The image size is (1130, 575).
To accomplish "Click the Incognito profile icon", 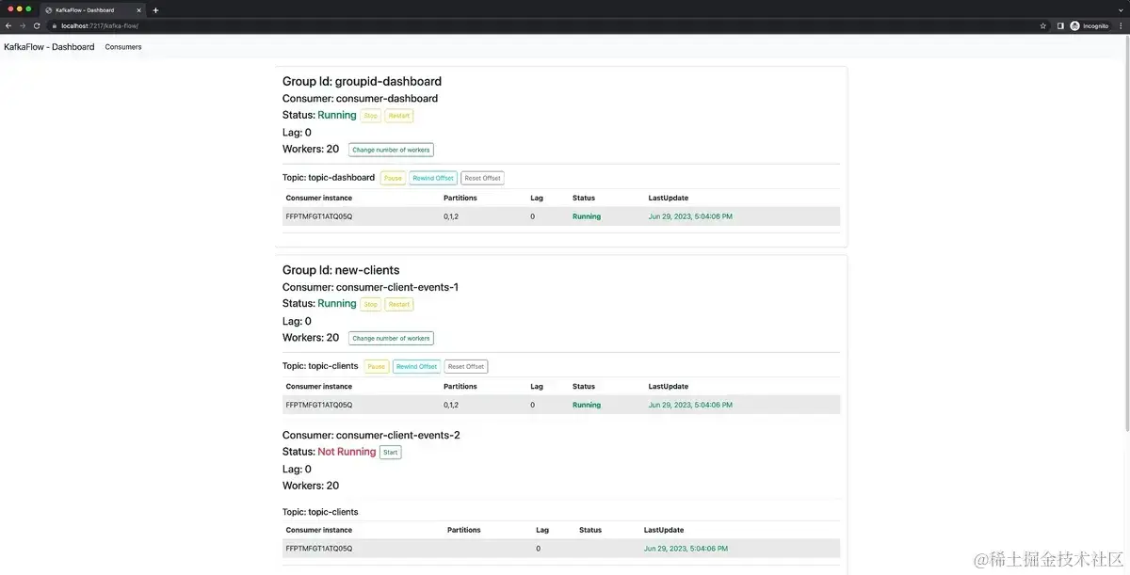I will tap(1074, 26).
